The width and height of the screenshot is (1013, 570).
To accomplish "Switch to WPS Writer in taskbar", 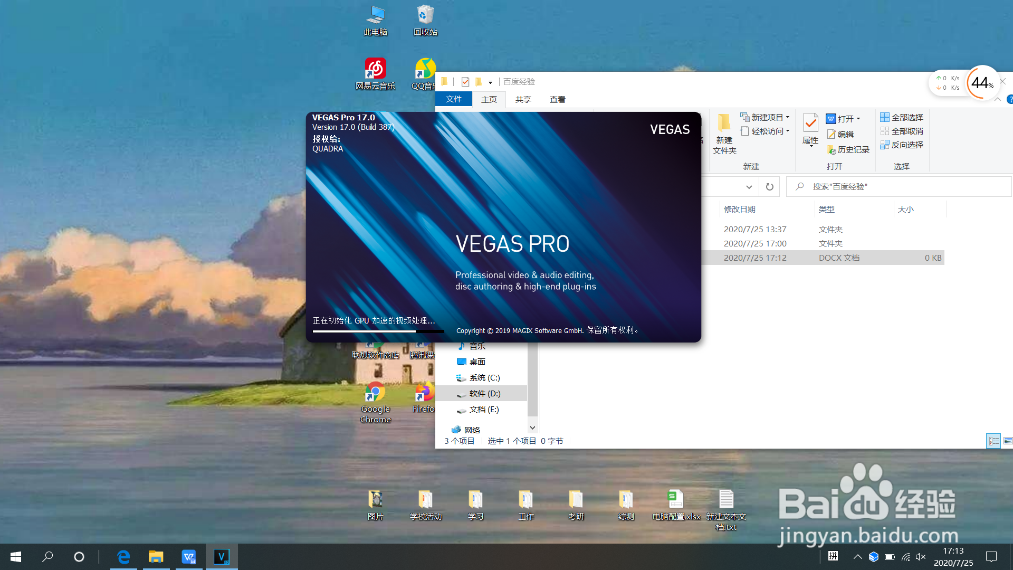I will [189, 557].
